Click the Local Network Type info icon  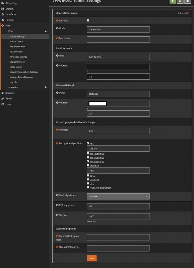pos(57,55)
